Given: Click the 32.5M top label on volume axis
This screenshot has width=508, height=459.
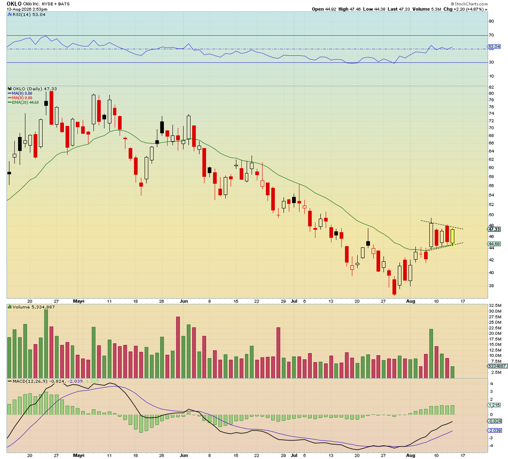Looking at the screenshot, I should pos(495,306).
